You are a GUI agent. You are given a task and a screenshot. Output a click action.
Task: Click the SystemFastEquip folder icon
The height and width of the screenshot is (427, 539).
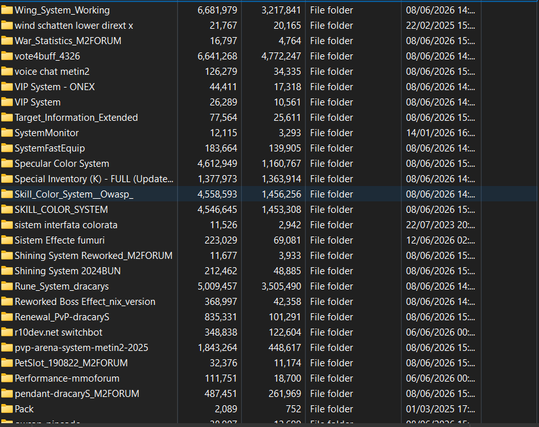7,148
